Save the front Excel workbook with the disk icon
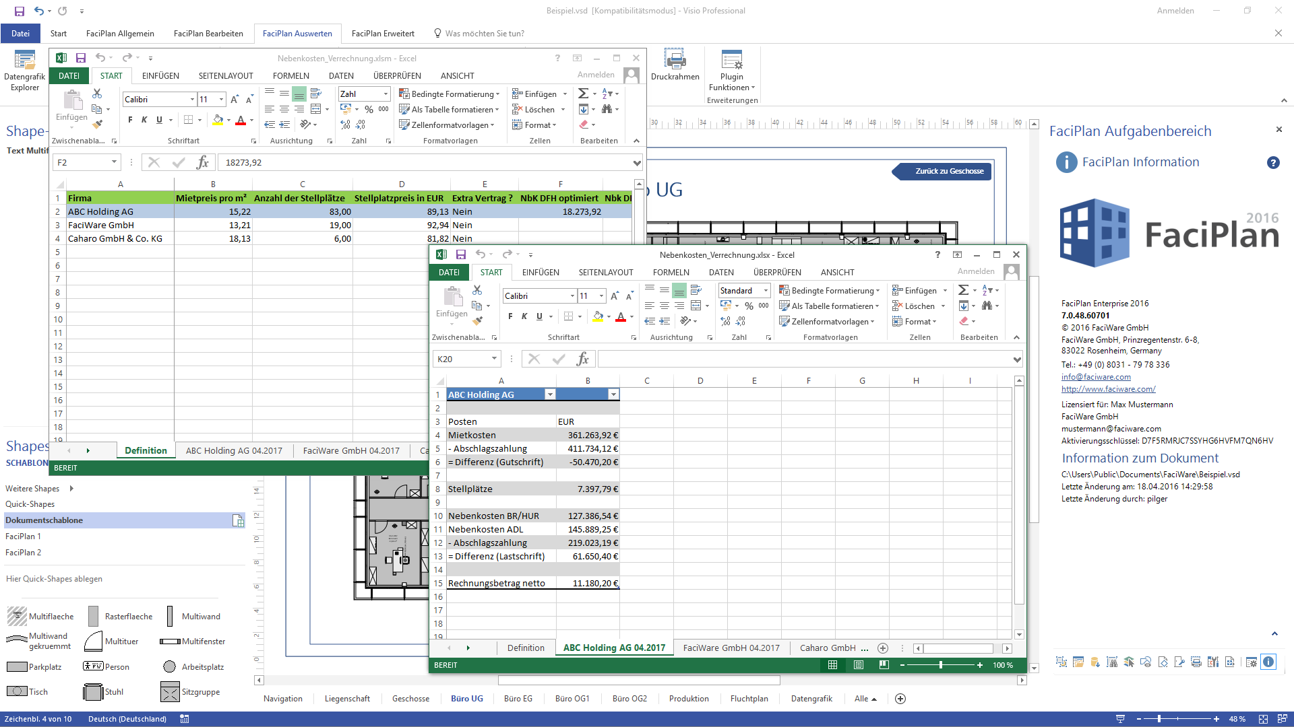 tap(461, 254)
